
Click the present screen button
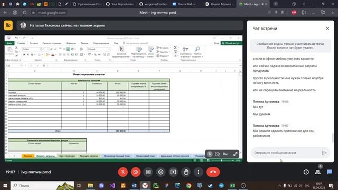[173, 172]
